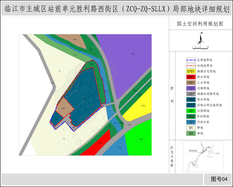233x187 pixels.
Task: Choose the 01 耕地 legend swatch
Action: 190,127
